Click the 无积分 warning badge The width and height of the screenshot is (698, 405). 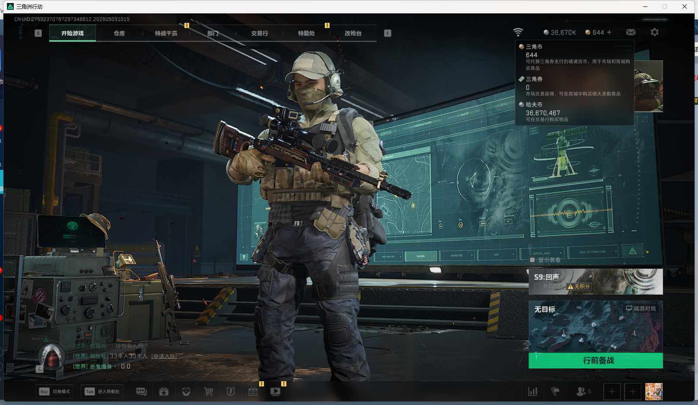point(579,286)
